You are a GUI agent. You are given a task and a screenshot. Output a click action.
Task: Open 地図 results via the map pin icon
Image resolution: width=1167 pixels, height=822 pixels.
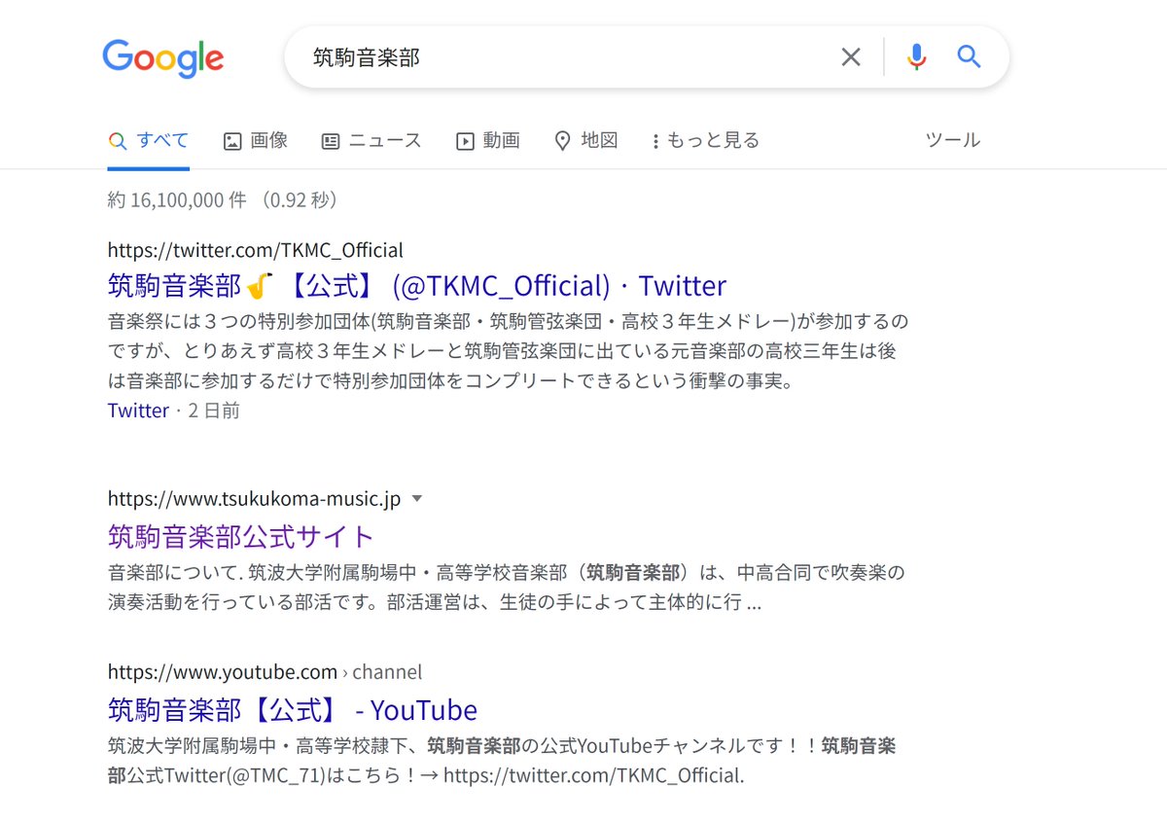point(563,140)
